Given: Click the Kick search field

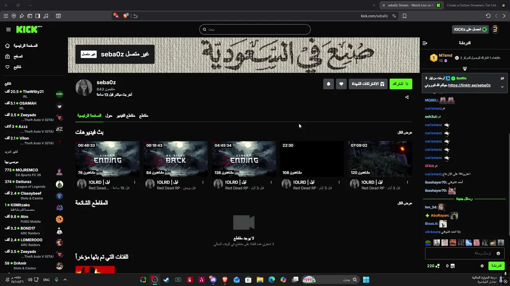Looking at the screenshot, I should point(255,29).
